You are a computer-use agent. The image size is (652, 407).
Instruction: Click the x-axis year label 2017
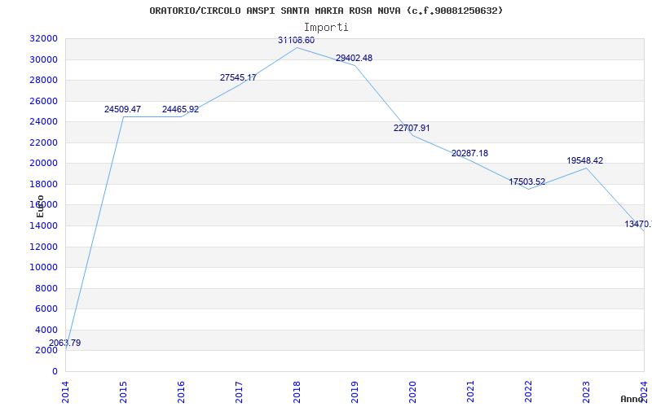click(x=239, y=392)
